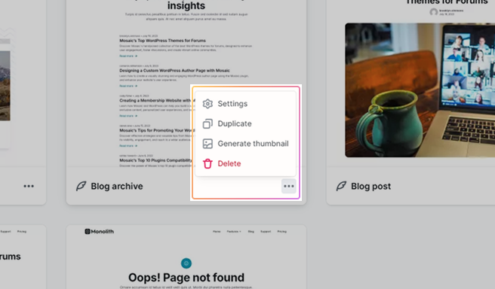495x289 pixels.
Task: Click the feather icon beside Blog archive
Action: coord(81,186)
